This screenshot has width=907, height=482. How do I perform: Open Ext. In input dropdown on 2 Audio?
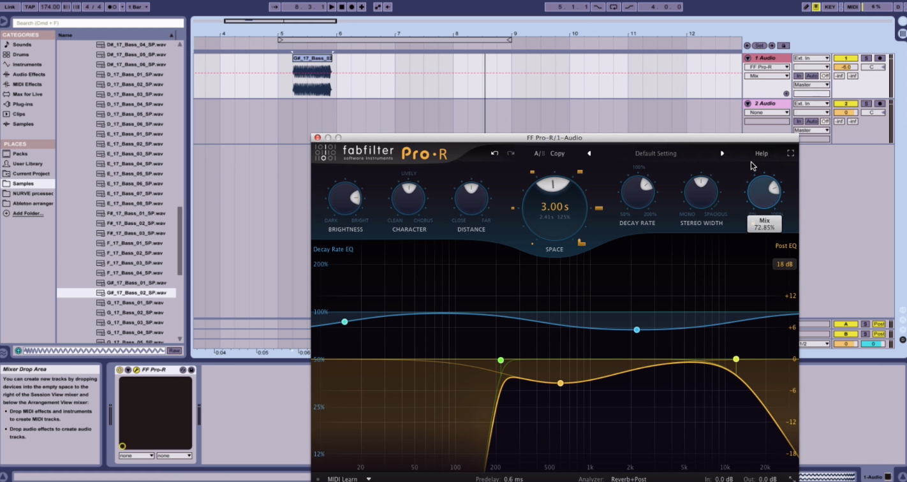(x=811, y=103)
